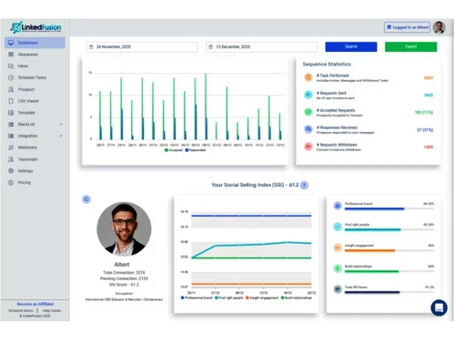
Task: Click the Template icon in sidebar
Action: pos(11,113)
